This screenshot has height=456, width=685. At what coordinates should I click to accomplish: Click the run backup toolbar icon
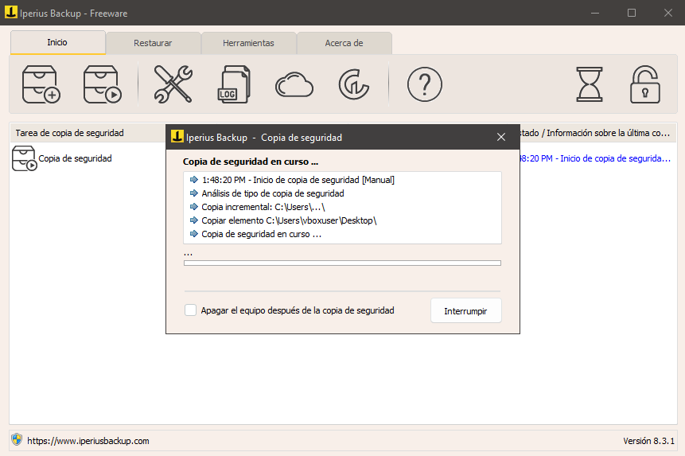click(102, 84)
